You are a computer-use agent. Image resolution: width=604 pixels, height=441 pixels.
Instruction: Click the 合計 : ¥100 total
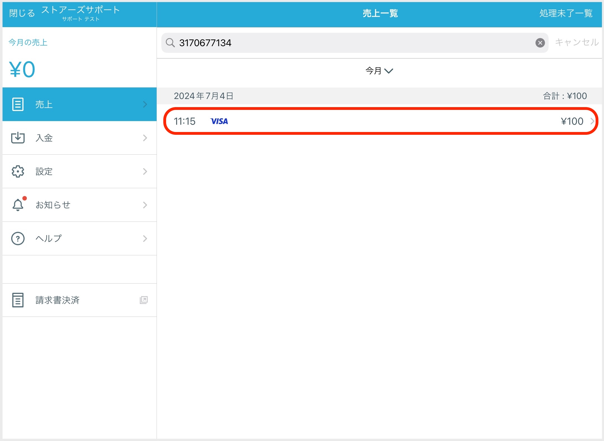click(x=565, y=96)
